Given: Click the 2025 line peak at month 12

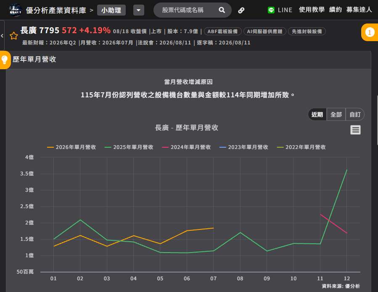Looking at the screenshot, I should coord(346,170).
